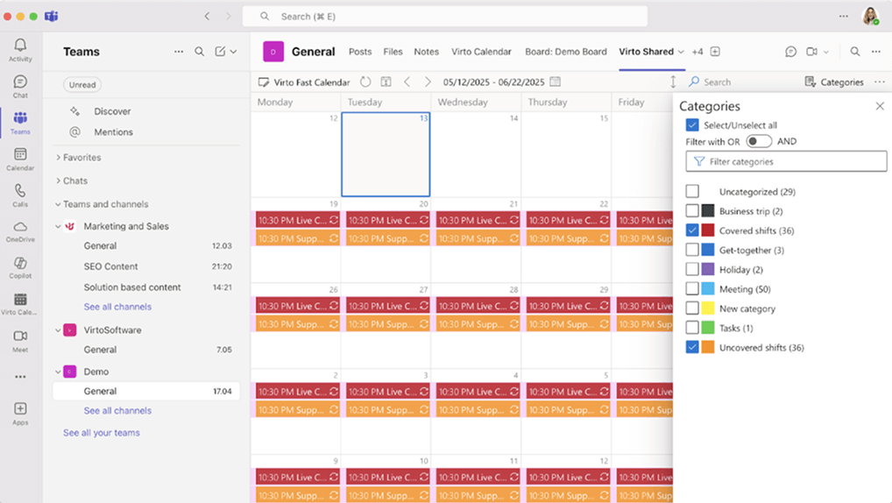This screenshot has width=892, height=503.
Task: Add a new tab with plus icon
Action: (715, 52)
